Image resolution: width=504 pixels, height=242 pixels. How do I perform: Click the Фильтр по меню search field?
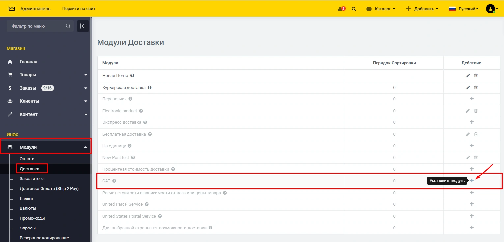pos(36,26)
